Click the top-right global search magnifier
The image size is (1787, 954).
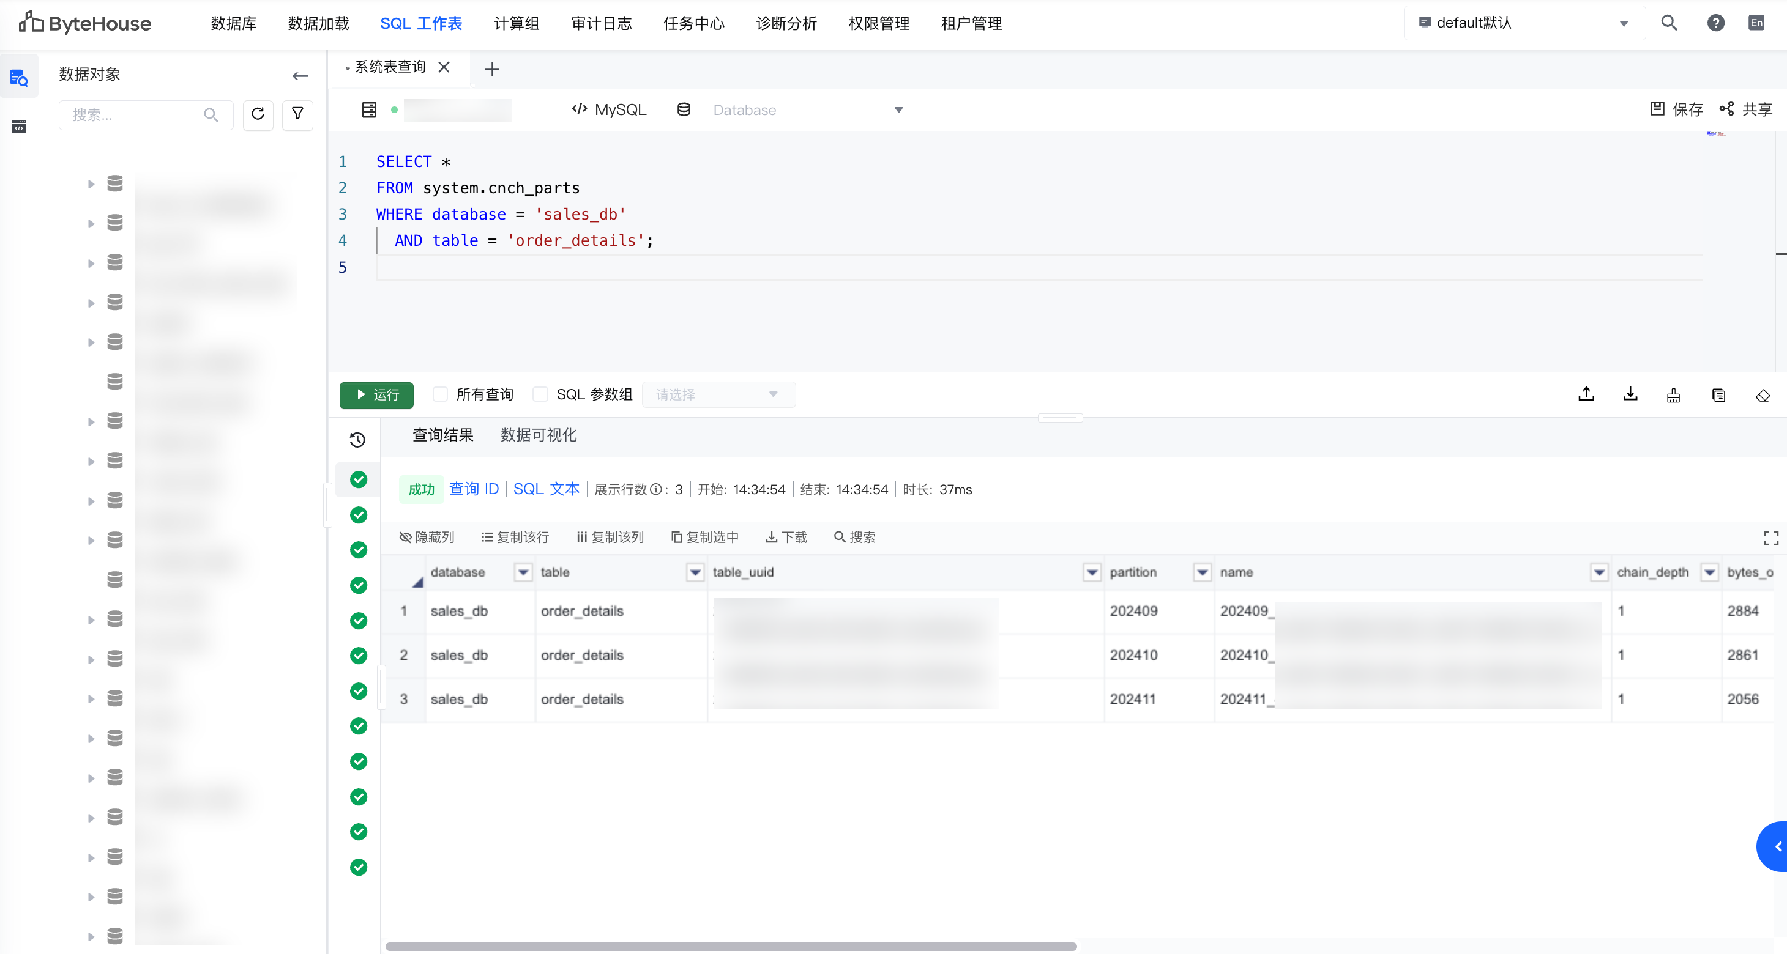click(x=1669, y=23)
